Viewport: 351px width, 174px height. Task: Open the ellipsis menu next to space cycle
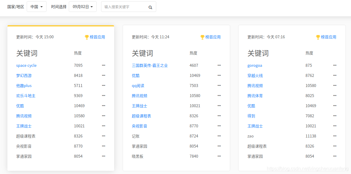[103, 65]
